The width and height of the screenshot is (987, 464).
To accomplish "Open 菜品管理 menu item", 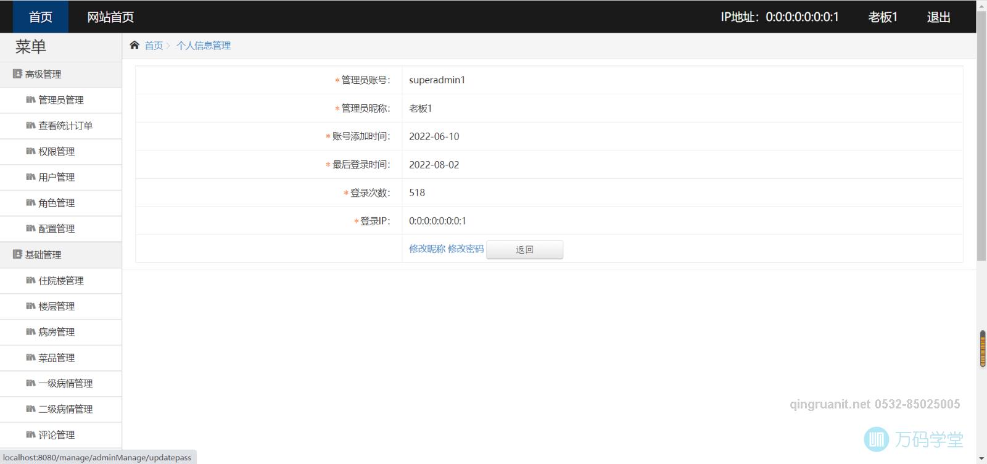I will tap(60, 358).
